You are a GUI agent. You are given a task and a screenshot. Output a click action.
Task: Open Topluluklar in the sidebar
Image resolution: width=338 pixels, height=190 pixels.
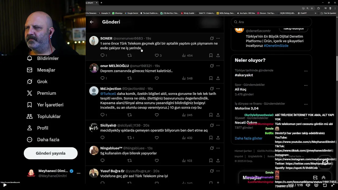pyautogui.click(x=44, y=116)
